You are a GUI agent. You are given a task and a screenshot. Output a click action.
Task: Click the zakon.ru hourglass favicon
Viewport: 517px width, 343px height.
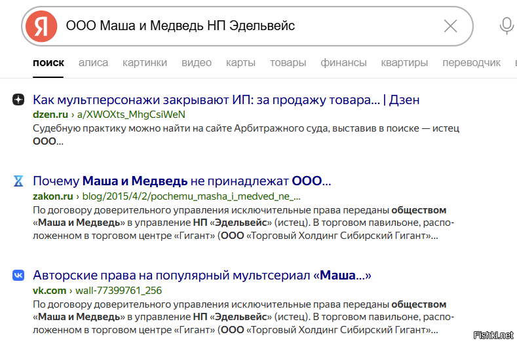tap(18, 181)
